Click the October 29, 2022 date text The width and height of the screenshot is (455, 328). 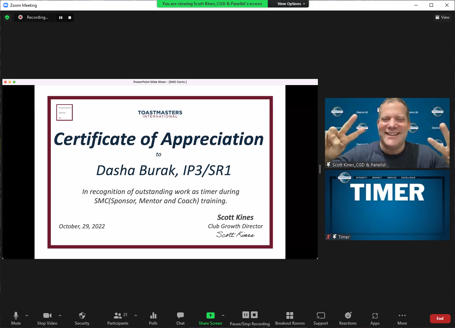pos(82,226)
